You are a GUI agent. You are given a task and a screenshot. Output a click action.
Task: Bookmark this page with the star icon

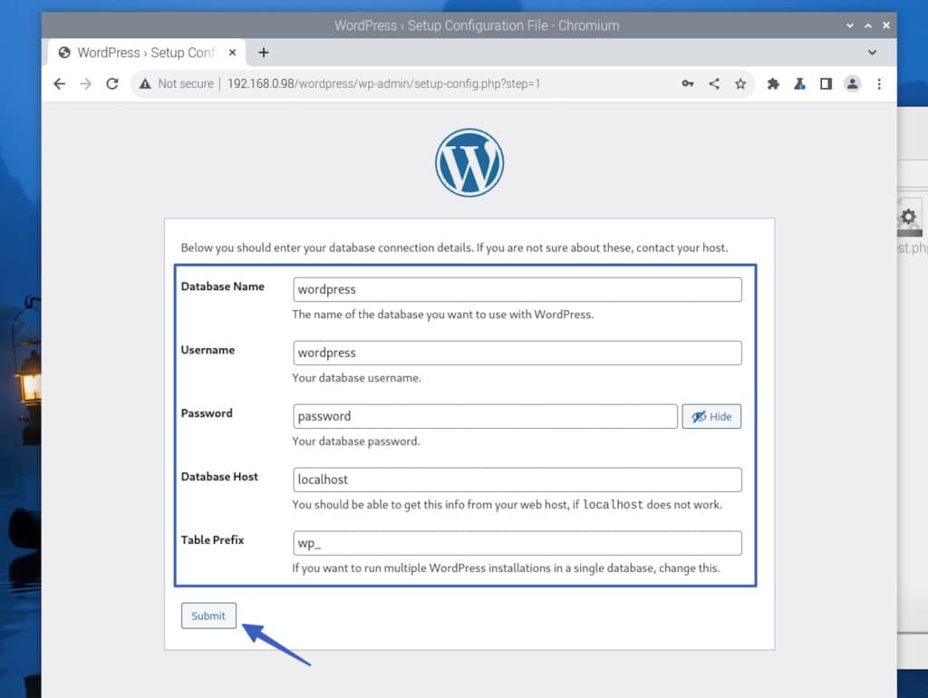coord(740,83)
